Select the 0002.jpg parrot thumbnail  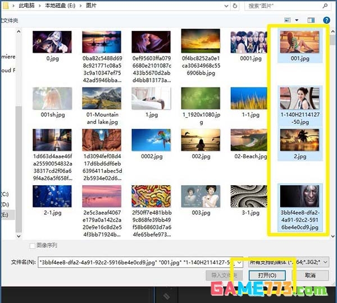tap(151, 140)
